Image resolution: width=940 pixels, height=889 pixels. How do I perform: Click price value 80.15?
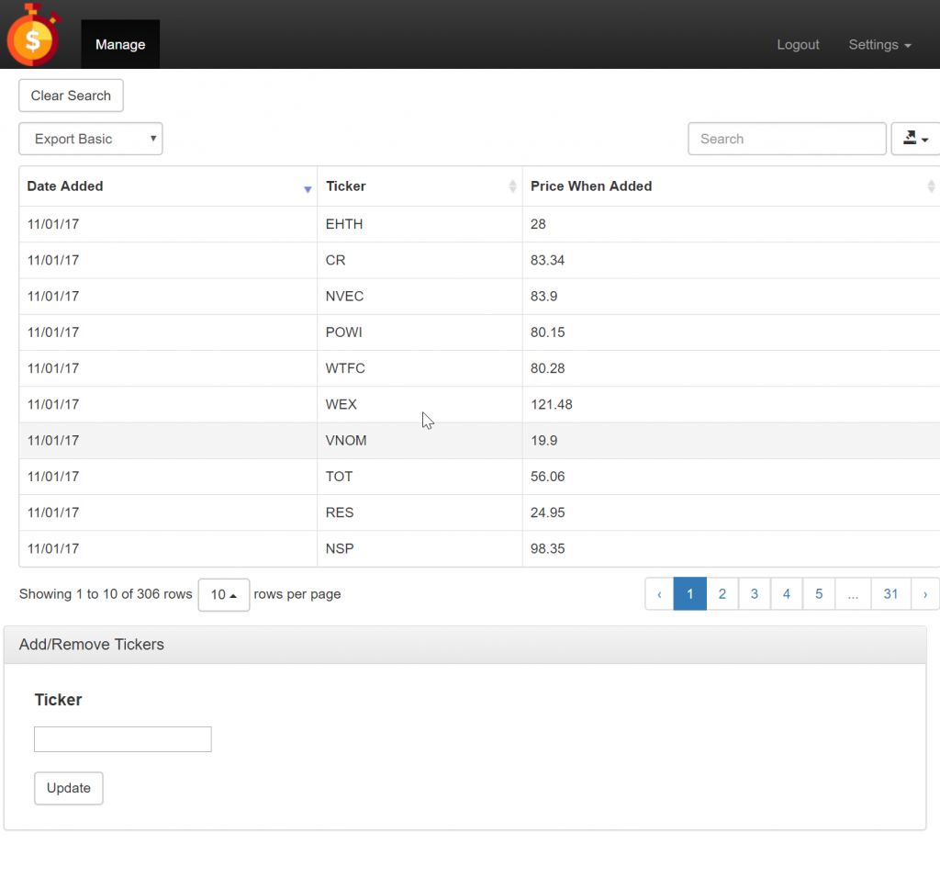click(547, 332)
